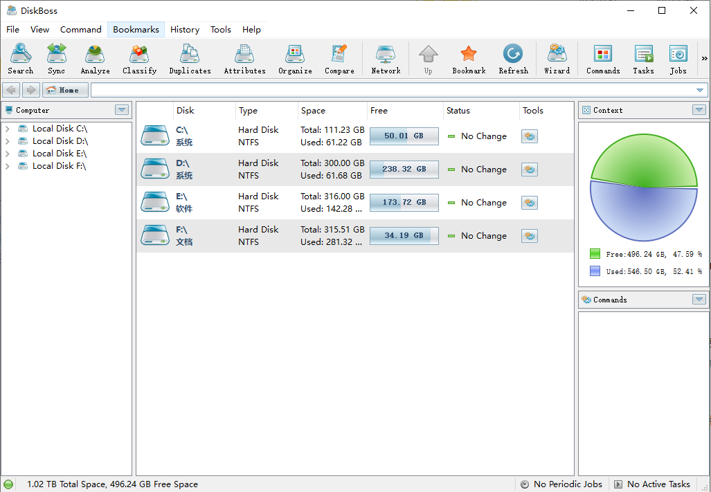
Task: Start the Duplicates finder
Action: click(x=190, y=59)
